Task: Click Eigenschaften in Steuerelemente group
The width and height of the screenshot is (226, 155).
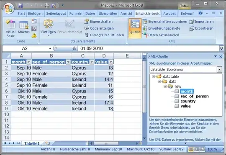Action: 98,22
